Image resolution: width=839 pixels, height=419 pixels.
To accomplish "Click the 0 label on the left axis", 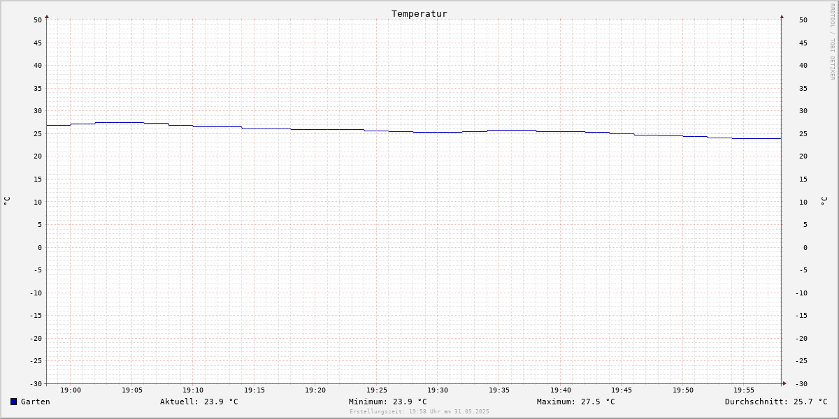I will 40,247.
